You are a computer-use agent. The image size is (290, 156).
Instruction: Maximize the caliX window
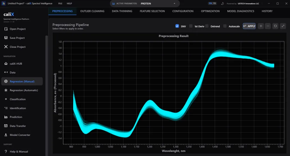pos(278,4)
